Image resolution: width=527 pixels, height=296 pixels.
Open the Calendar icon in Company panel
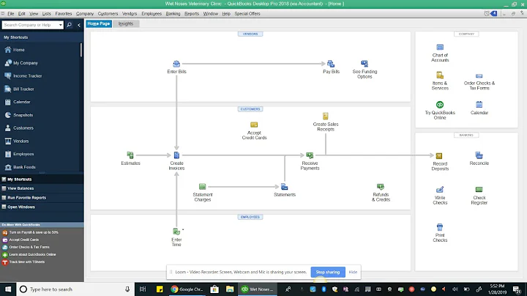point(479,105)
